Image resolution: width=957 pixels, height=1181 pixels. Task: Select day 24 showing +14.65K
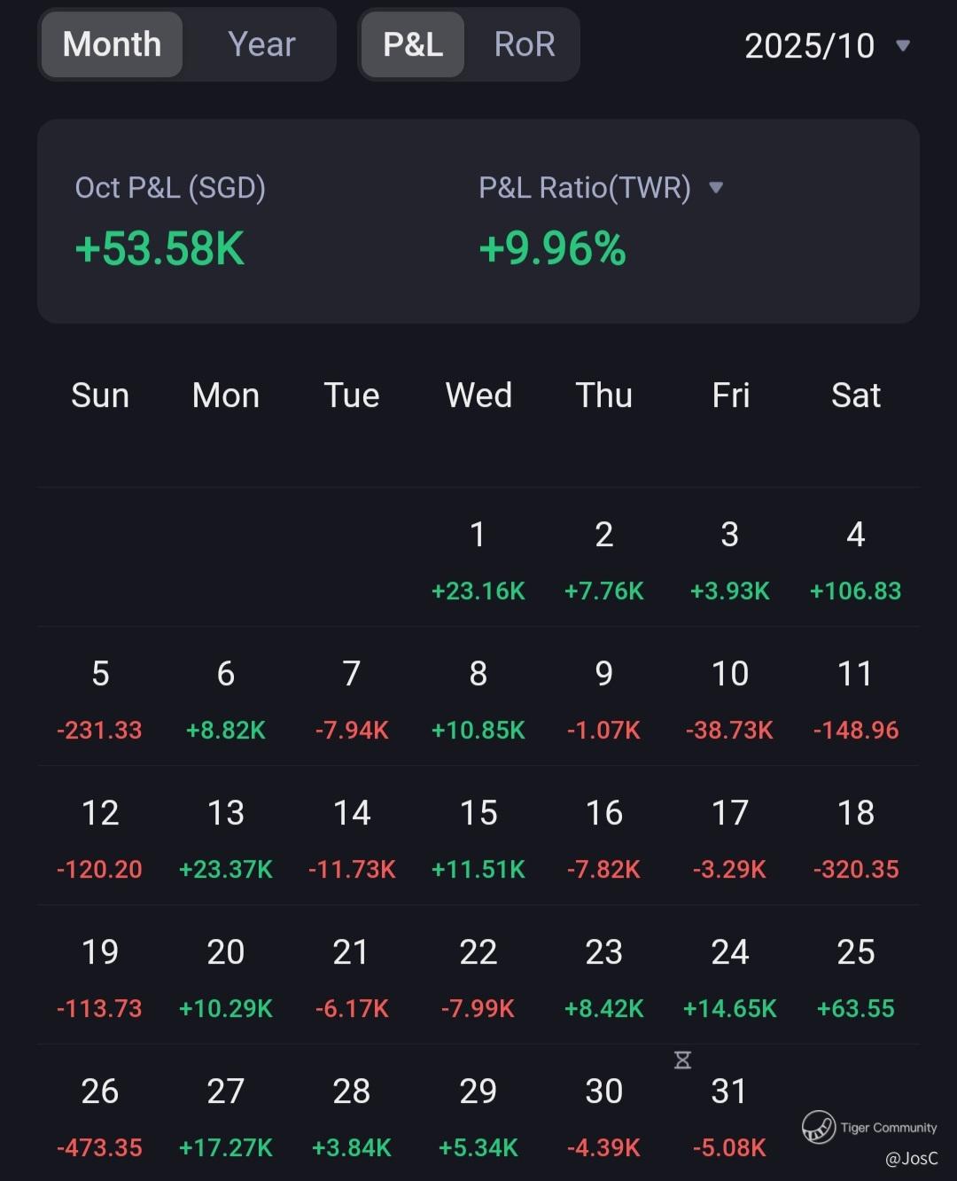(x=729, y=978)
